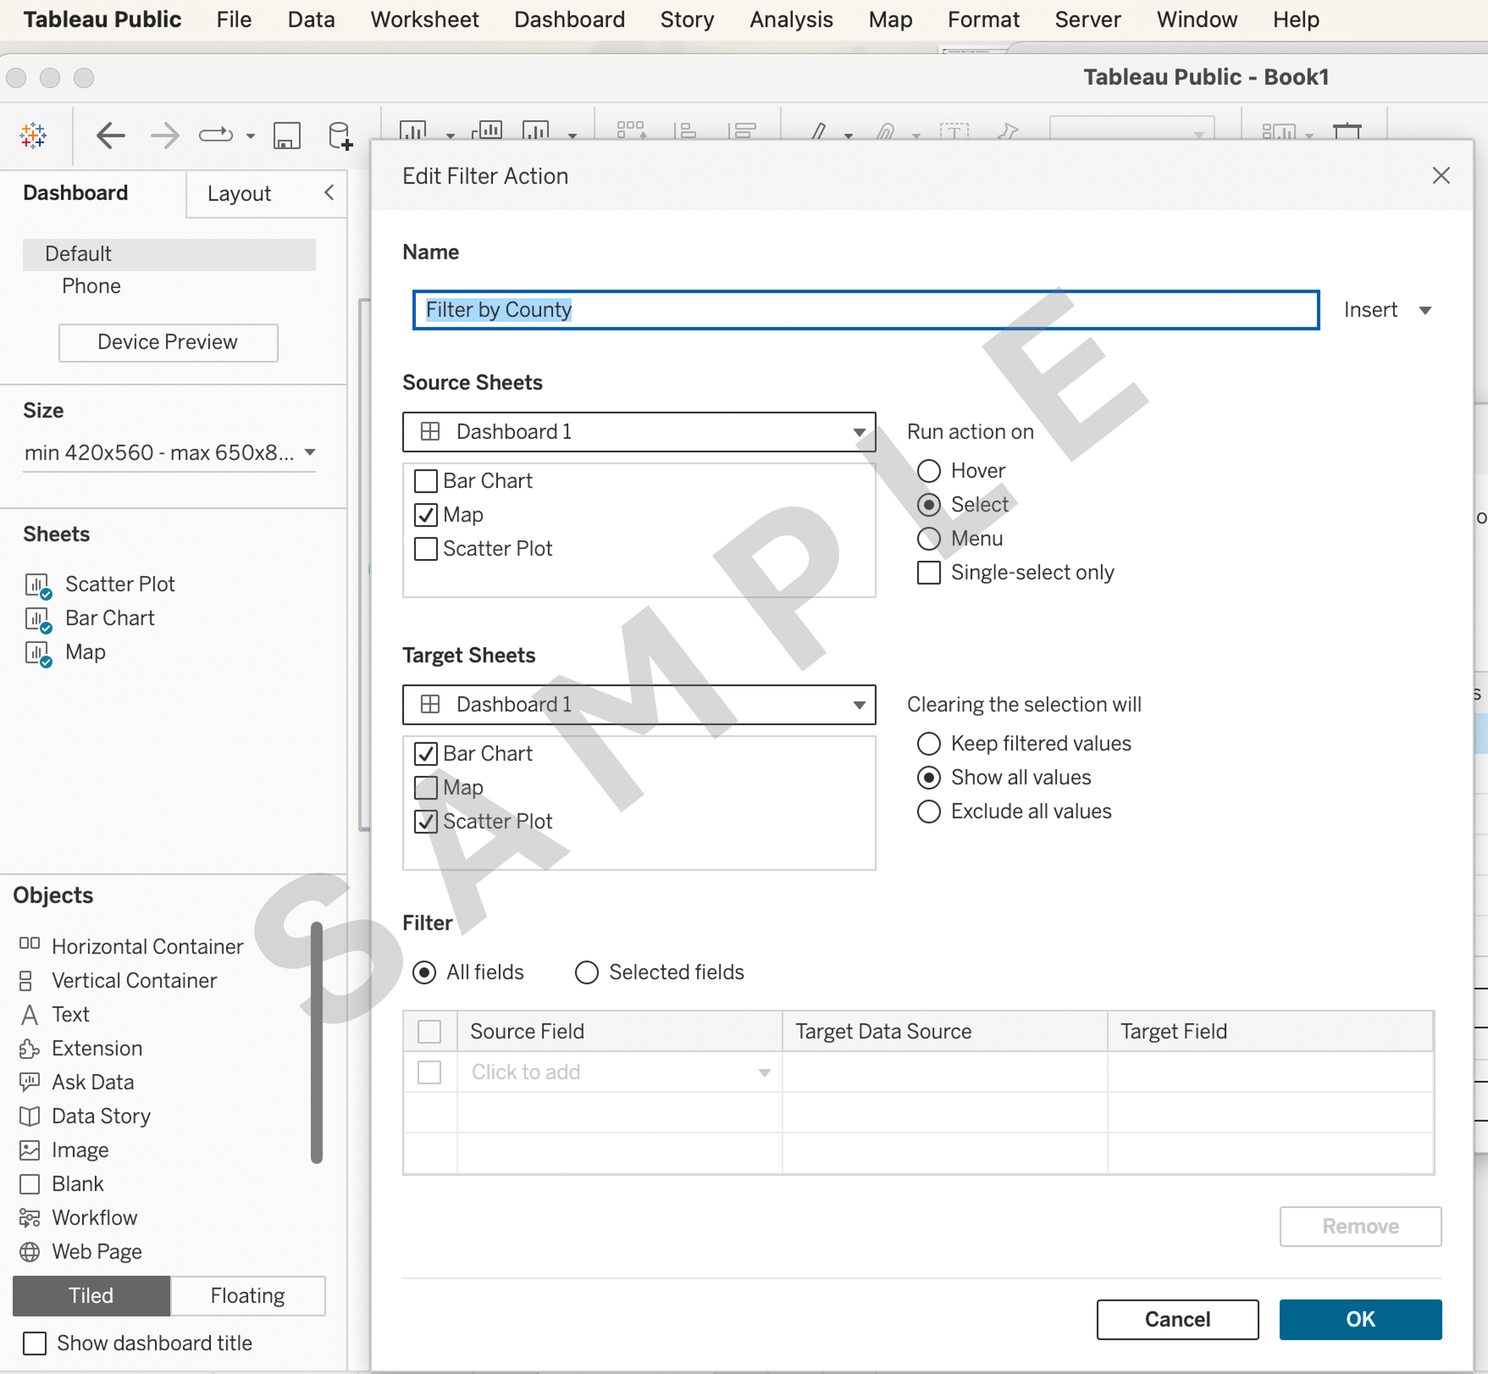The image size is (1488, 1374).
Task: Enable Single-select only checkbox
Action: [x=929, y=572]
